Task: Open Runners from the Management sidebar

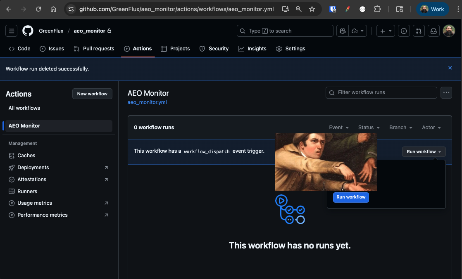Action: coord(27,191)
